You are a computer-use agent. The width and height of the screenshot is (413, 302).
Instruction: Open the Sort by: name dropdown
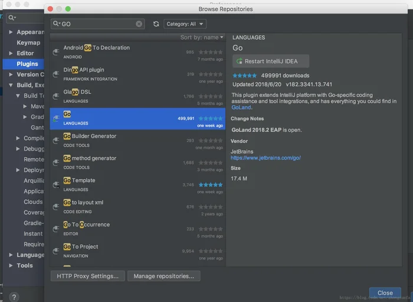coord(202,37)
